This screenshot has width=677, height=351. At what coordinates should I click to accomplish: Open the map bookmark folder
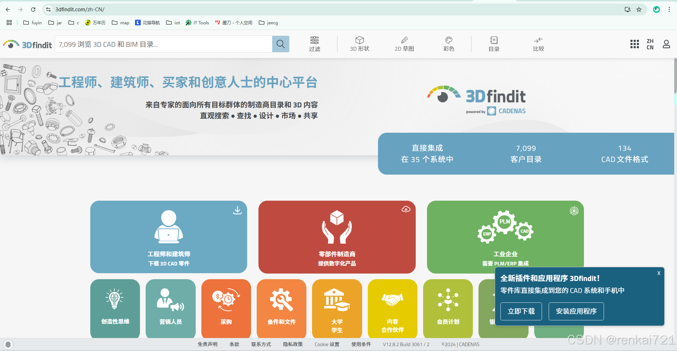(x=121, y=23)
